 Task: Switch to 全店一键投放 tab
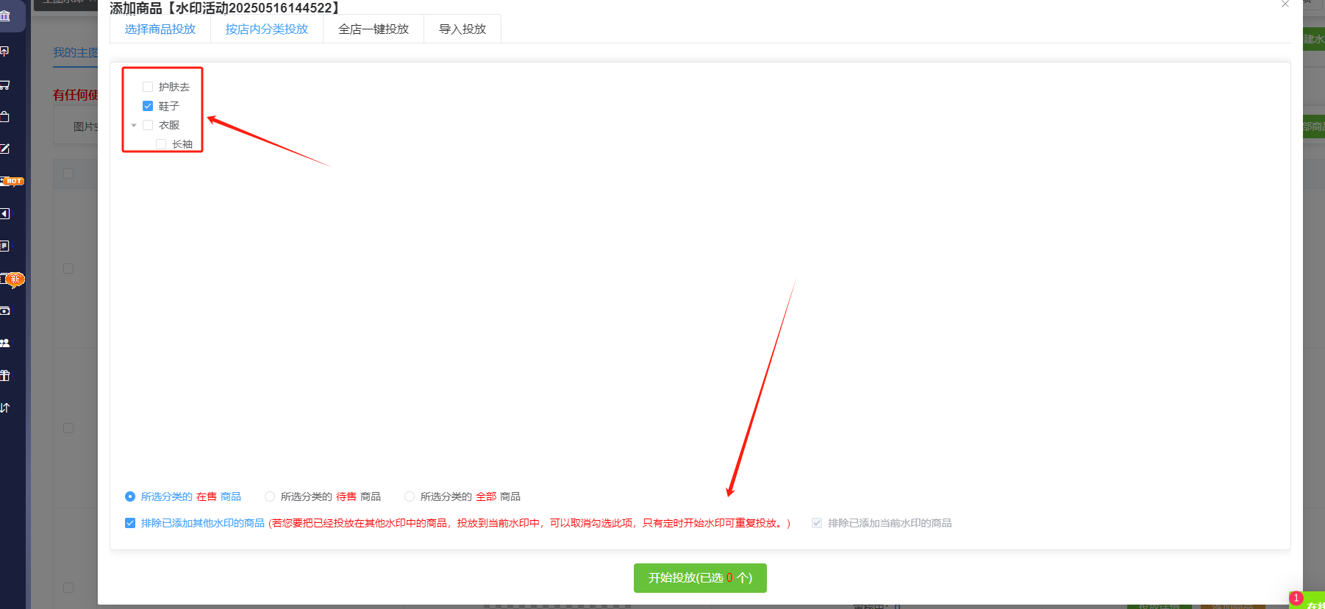374,29
